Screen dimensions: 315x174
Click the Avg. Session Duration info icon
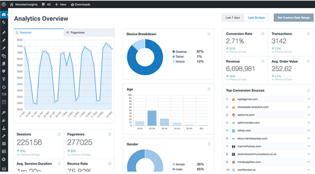59,164
